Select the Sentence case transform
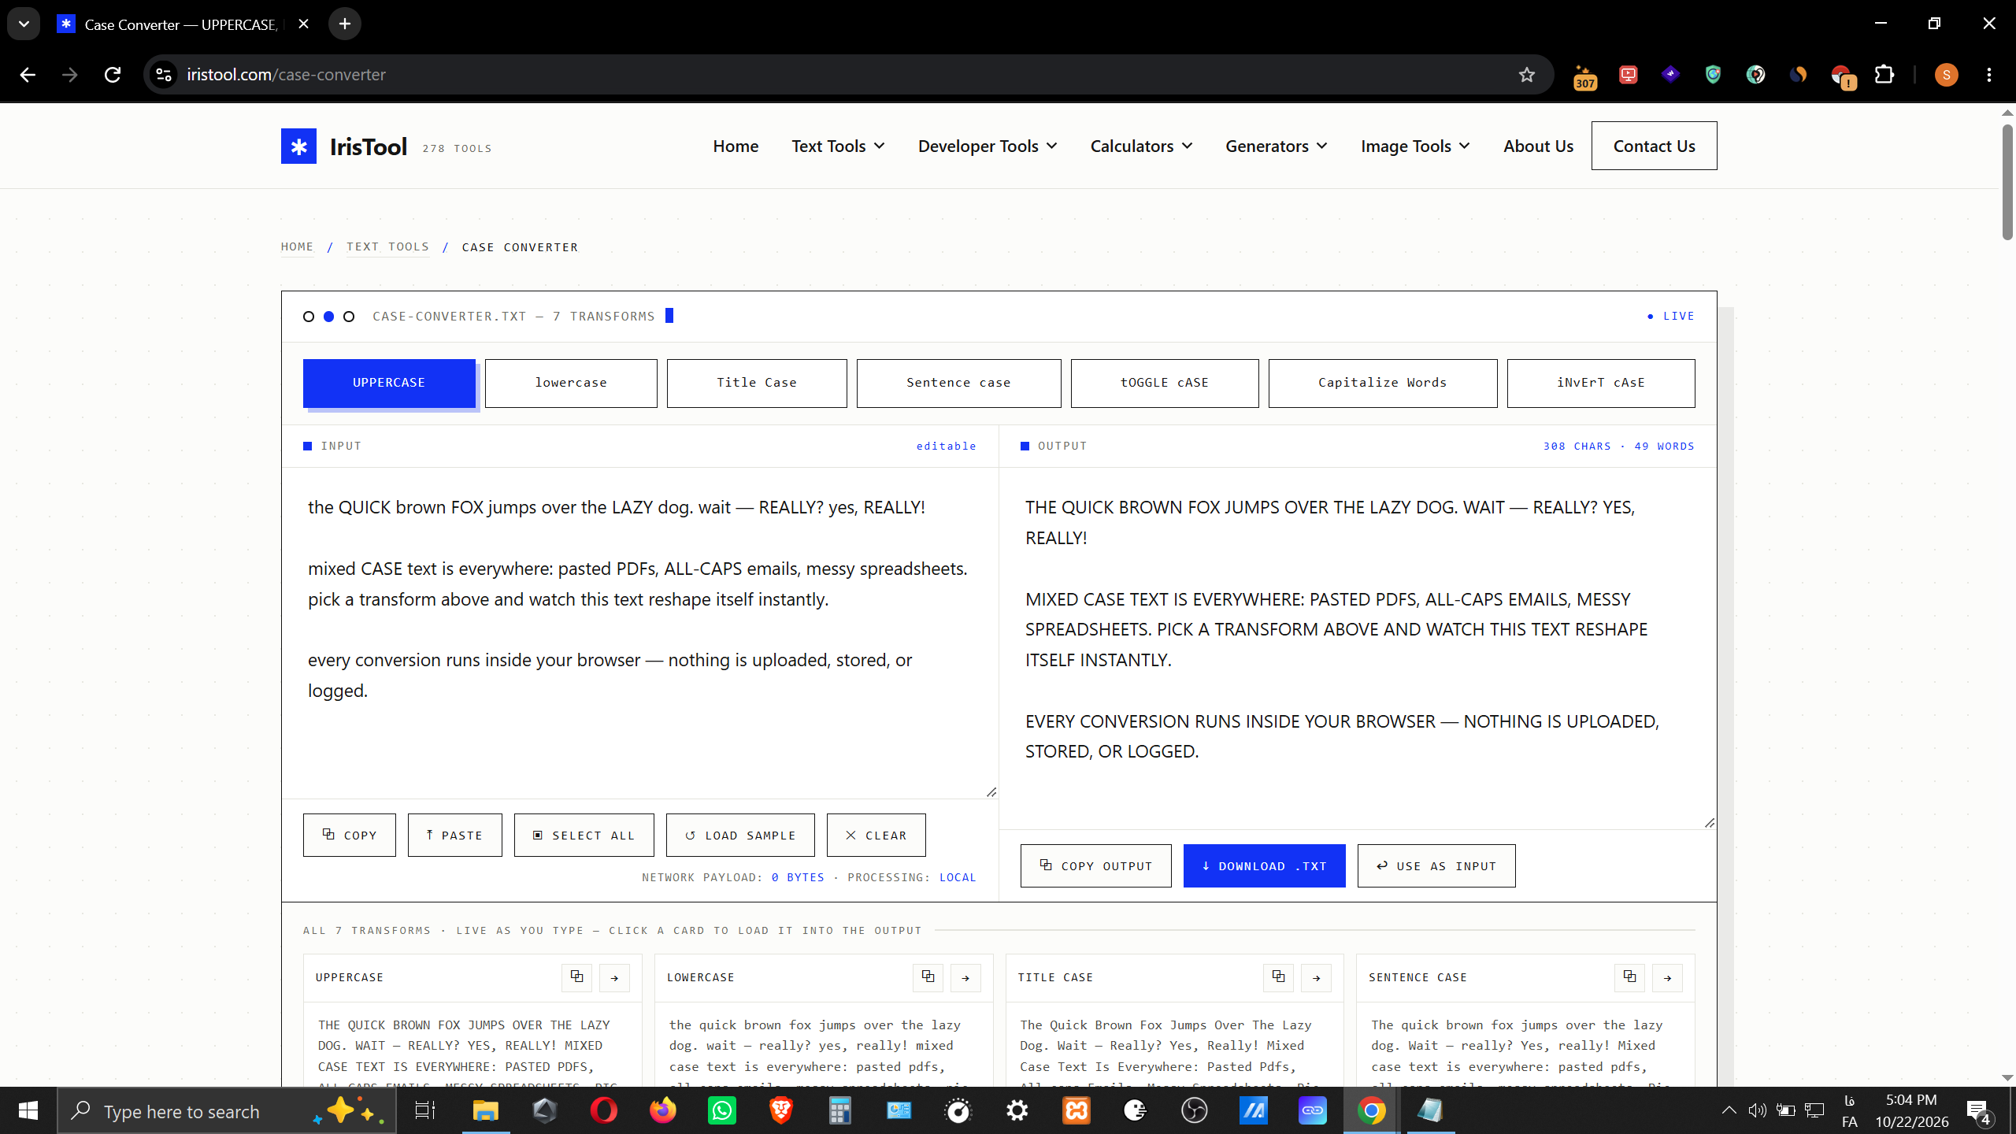This screenshot has height=1134, width=2016. [x=958, y=383]
